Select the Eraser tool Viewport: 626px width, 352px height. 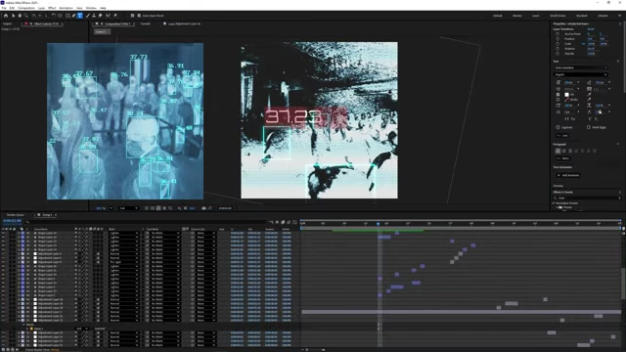100,16
